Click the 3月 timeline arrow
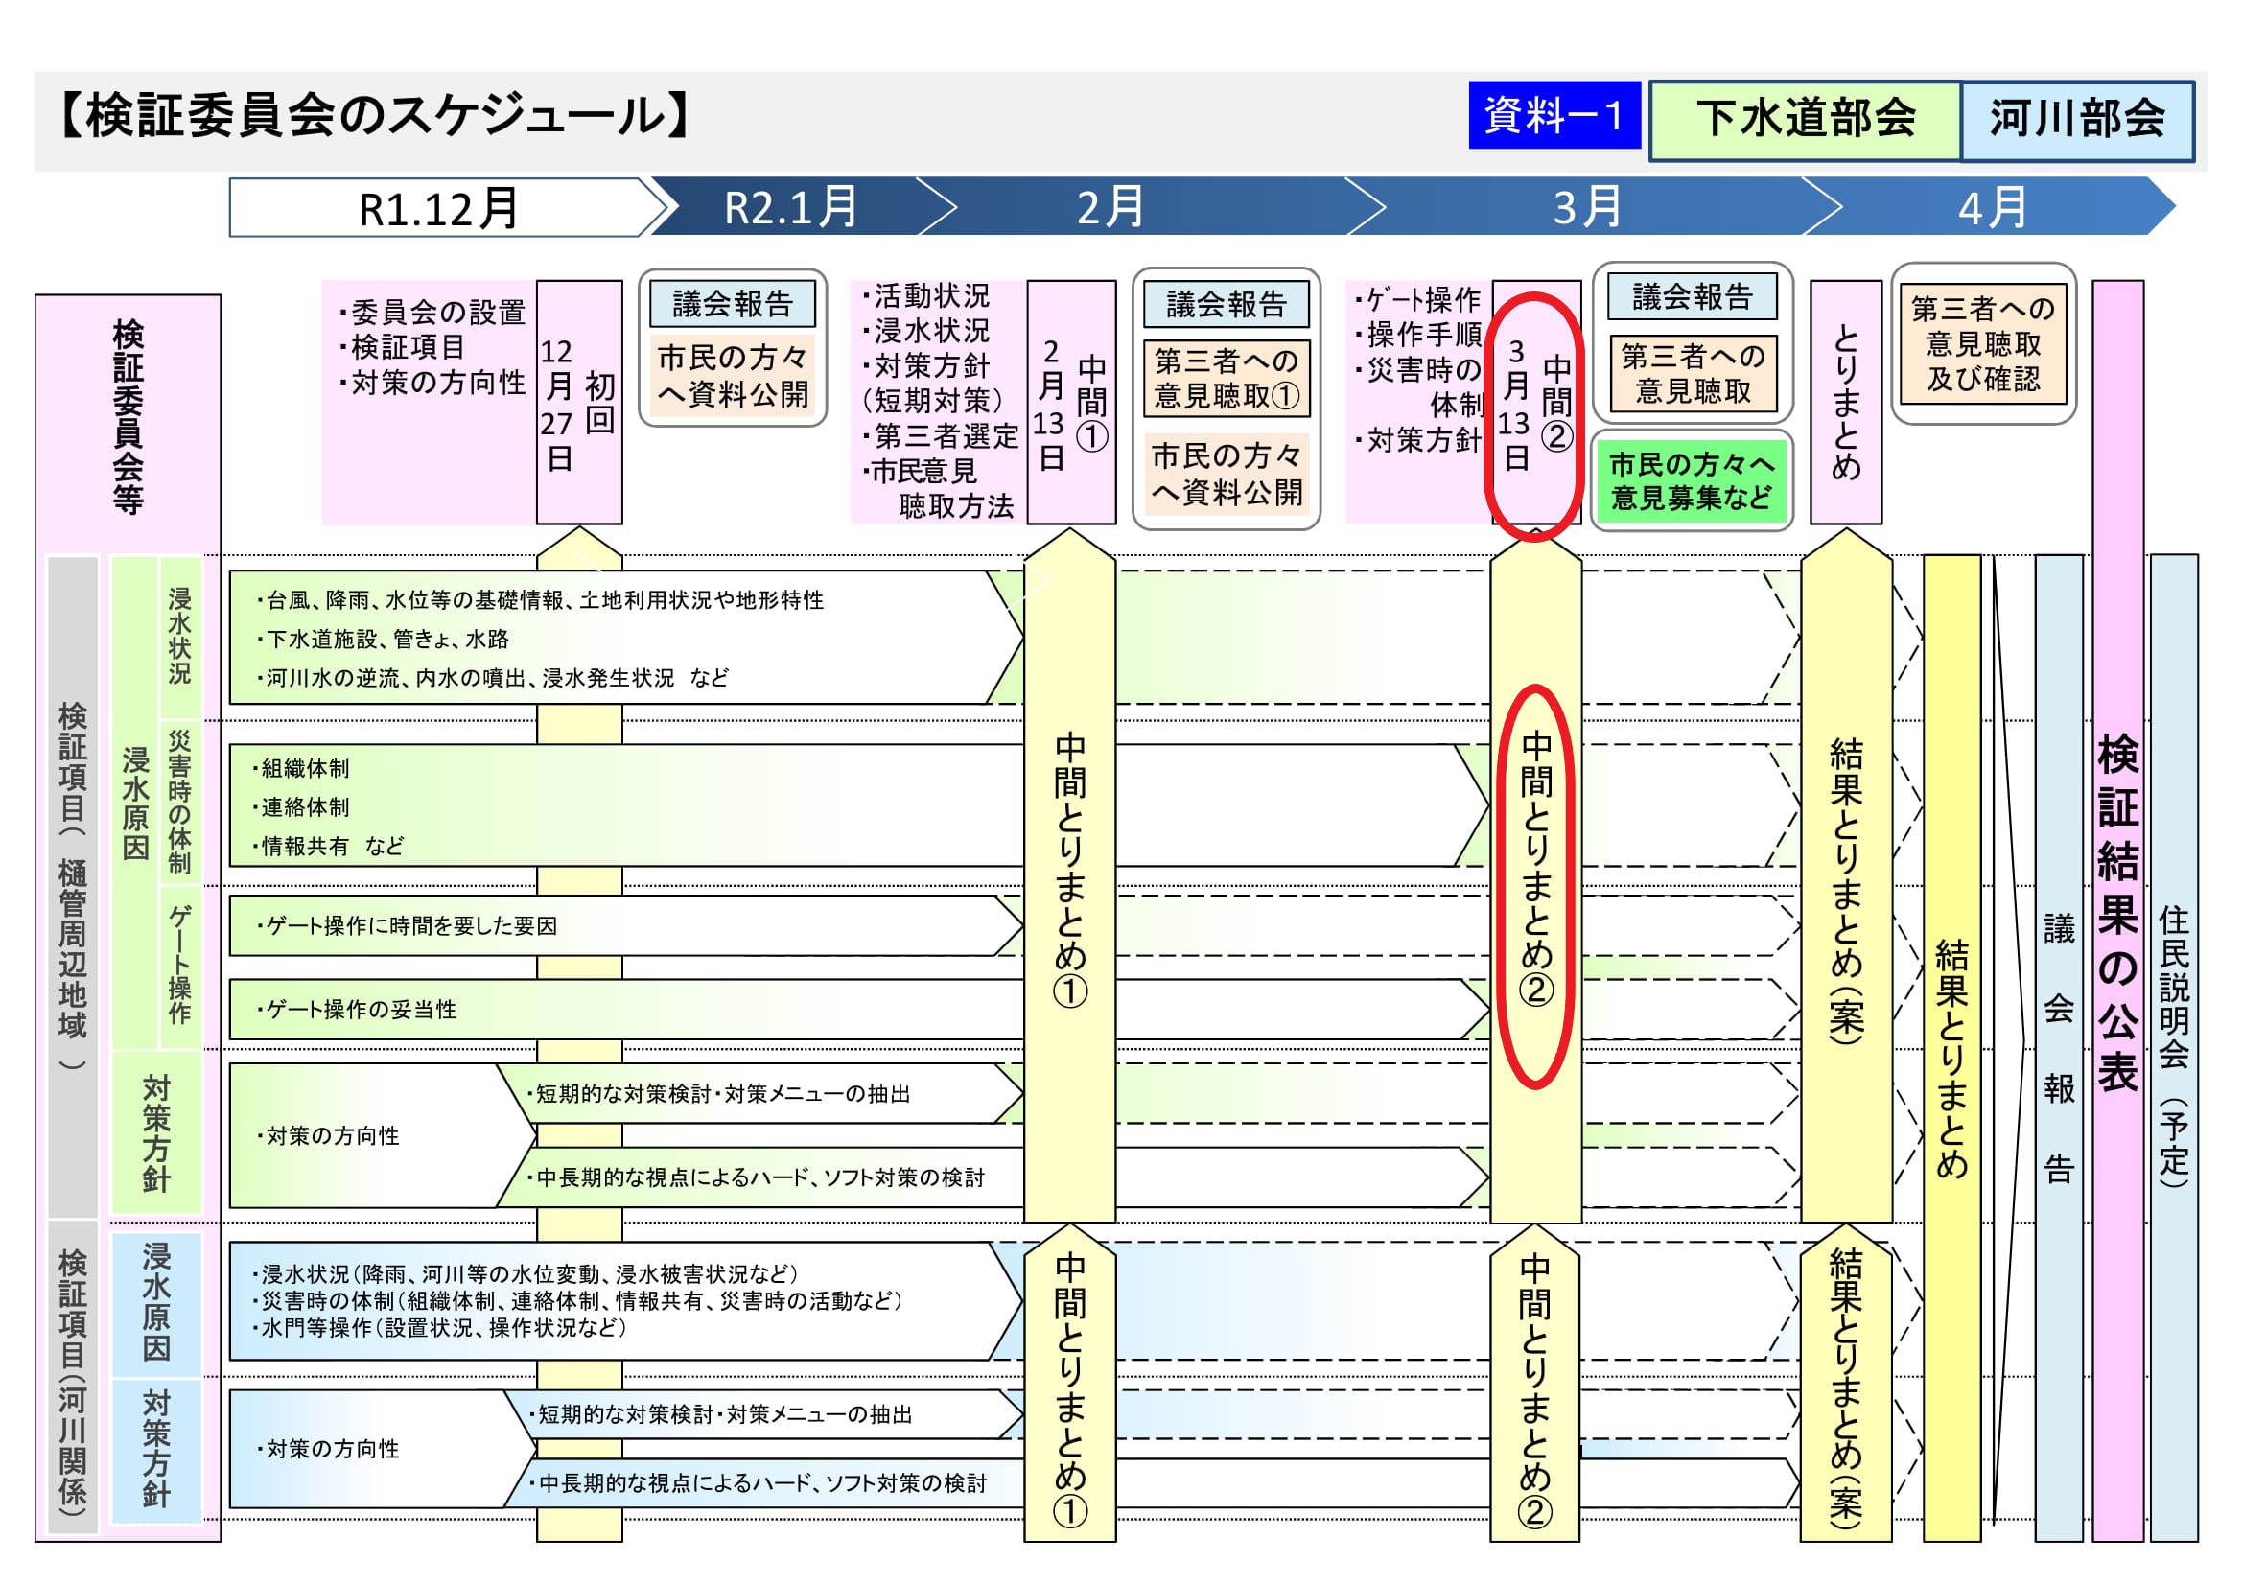The image size is (2243, 1585). (1593, 207)
